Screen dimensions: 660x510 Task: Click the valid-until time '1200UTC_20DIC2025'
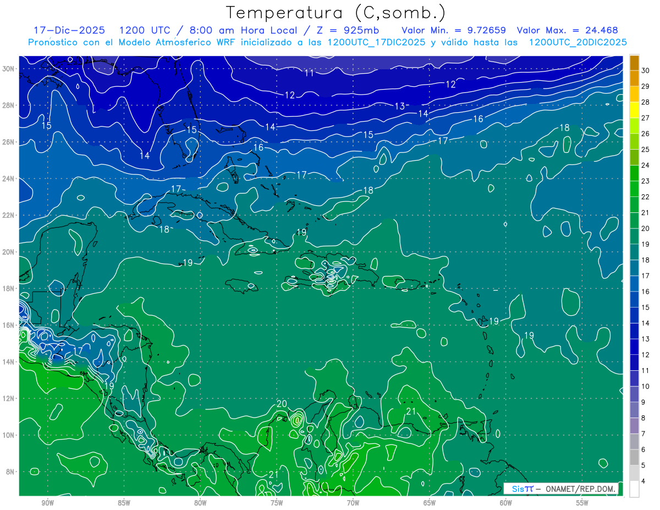coord(577,42)
